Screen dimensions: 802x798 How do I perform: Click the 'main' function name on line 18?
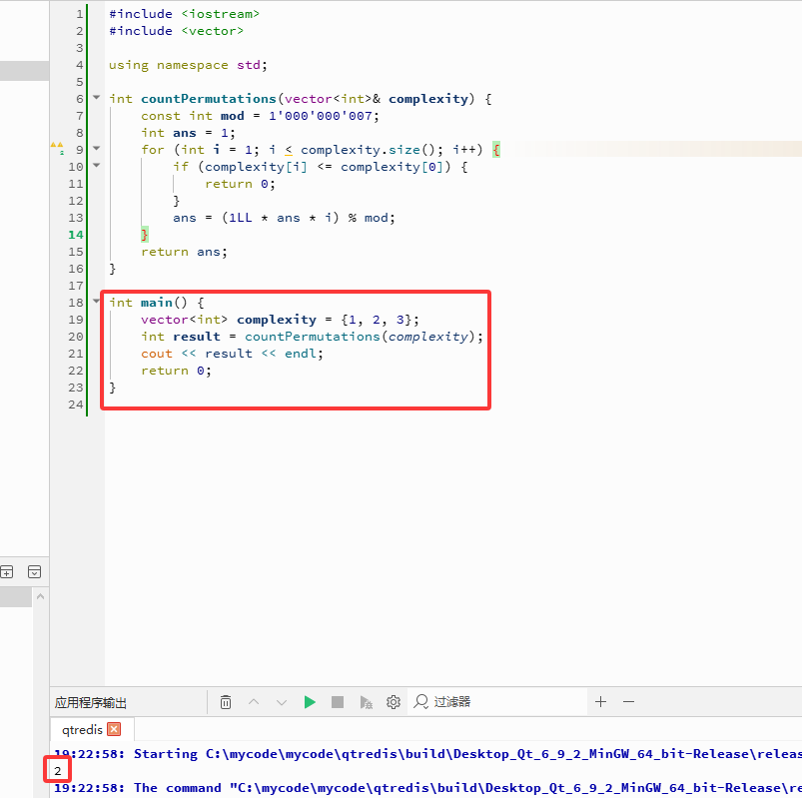[157, 303]
